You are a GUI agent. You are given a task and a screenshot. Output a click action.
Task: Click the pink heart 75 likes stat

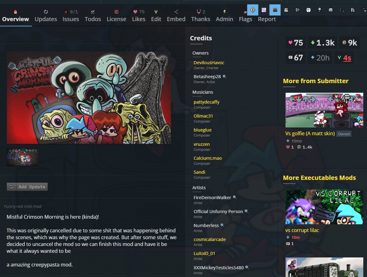(295, 43)
